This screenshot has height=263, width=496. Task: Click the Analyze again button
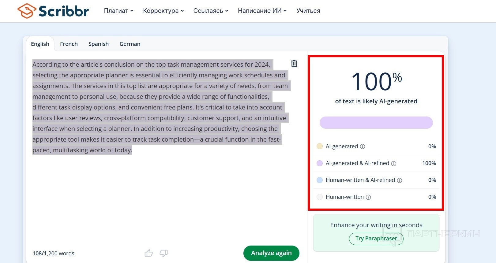[271, 253]
